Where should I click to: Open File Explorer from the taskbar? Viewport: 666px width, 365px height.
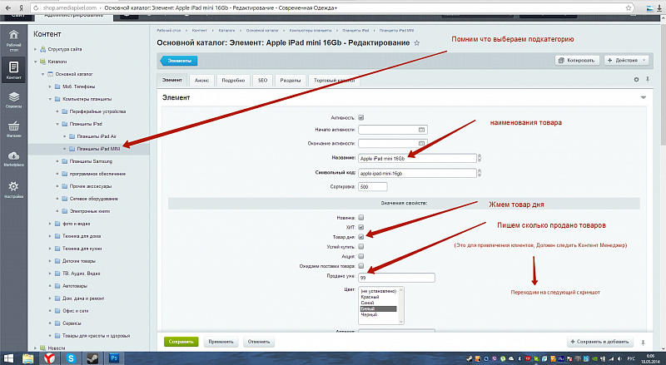pyautogui.click(x=28, y=358)
